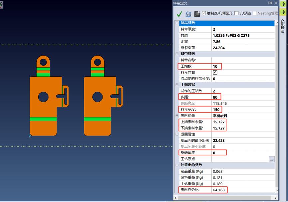Image resolution: width=288 pixels, height=202 pixels.
Task: Expand the 废料优先 row
Action: [x=177, y=116]
